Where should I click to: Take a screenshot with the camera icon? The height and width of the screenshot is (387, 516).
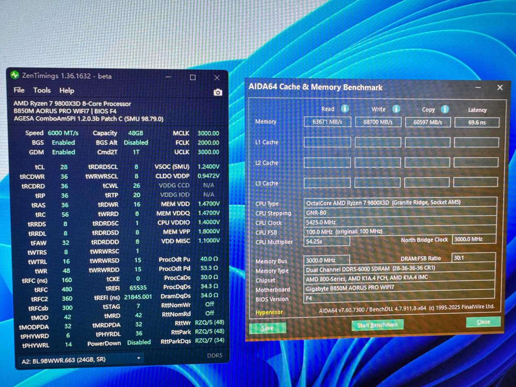pyautogui.click(x=218, y=92)
